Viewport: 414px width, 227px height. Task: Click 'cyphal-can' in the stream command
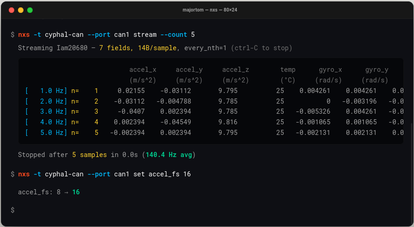click(x=64, y=35)
